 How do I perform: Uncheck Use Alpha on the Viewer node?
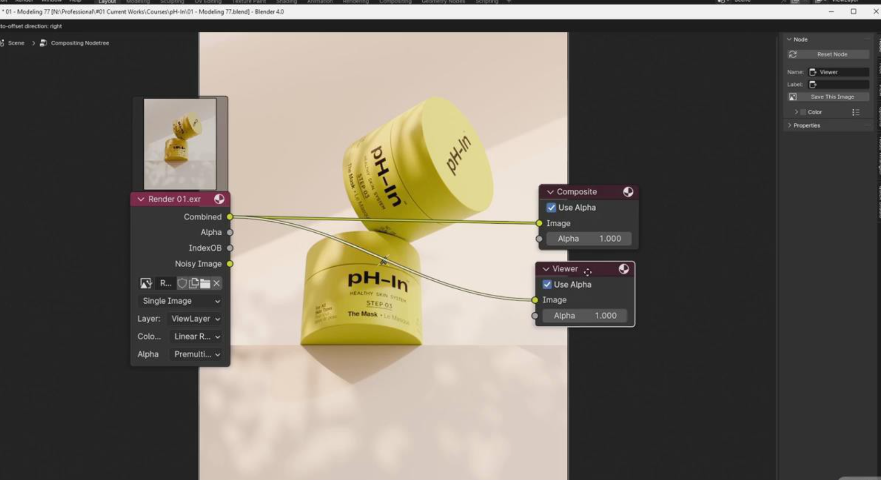[x=547, y=284]
